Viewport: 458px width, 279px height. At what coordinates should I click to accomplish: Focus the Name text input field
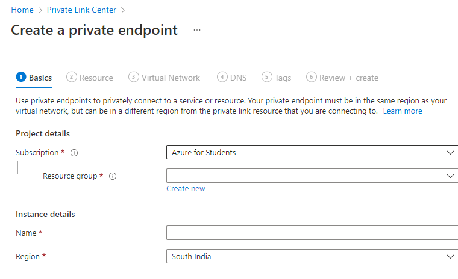(x=312, y=233)
